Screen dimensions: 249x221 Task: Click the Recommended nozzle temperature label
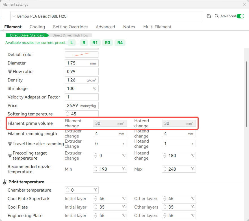tap(29, 169)
